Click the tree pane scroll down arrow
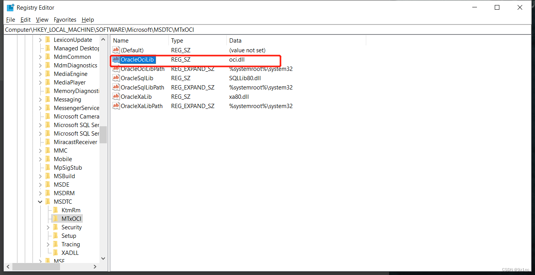 103,258
